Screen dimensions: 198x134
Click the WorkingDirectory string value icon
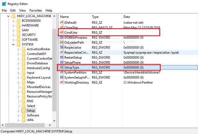click(x=62, y=82)
